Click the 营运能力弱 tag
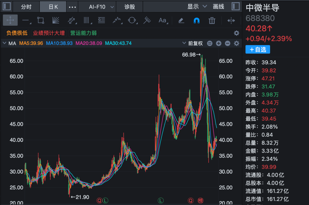The width and height of the screenshot is (309, 205). pyautogui.click(x=83, y=33)
